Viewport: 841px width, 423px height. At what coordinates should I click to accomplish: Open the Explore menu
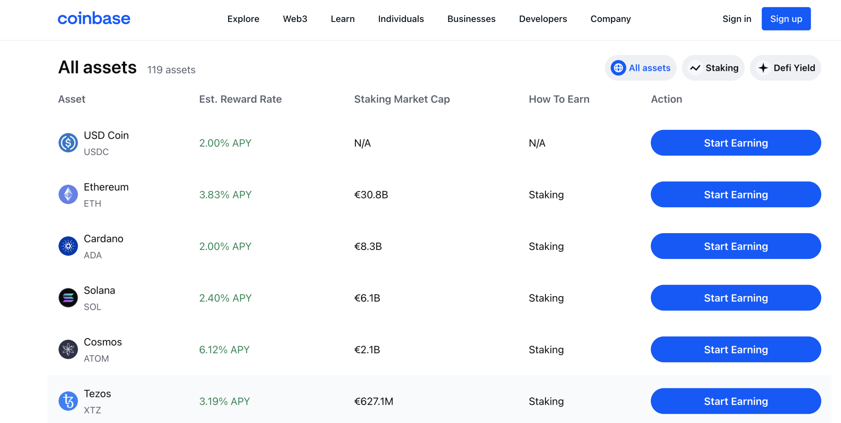click(x=243, y=19)
